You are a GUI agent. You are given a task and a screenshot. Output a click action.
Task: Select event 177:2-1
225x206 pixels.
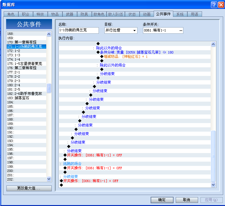(x=26, y=72)
